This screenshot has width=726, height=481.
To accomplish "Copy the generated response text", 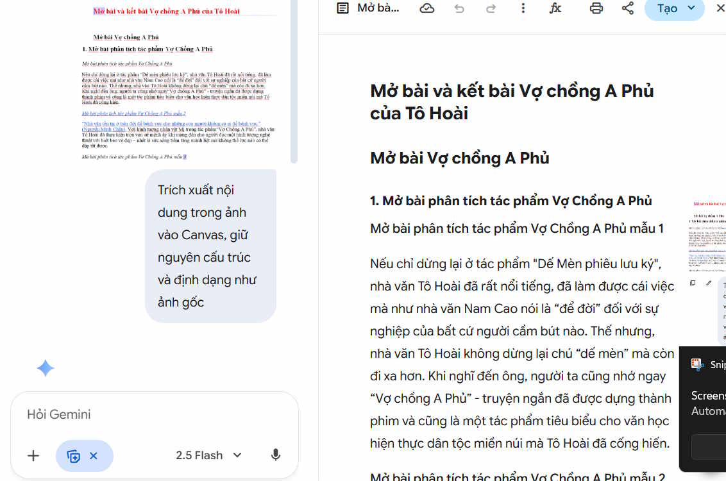I will [x=693, y=283].
